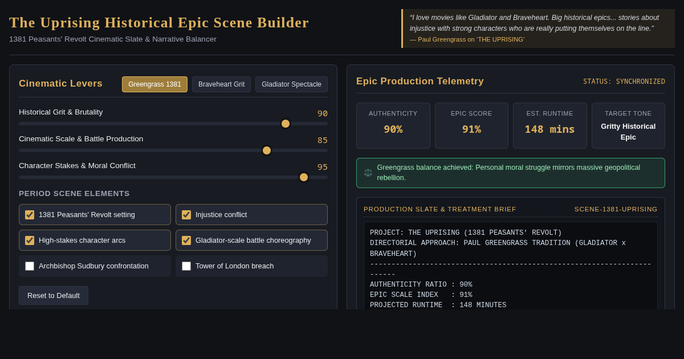684x359 pixels.
Task: Click the Character Stakes value 95
Action: tap(323, 167)
